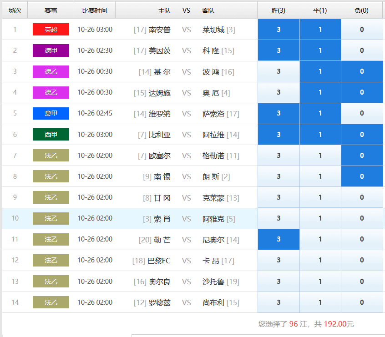Toggle loss (0) for 达姆施 vs 奥厄
The height and width of the screenshot is (337, 385).
tap(362, 92)
